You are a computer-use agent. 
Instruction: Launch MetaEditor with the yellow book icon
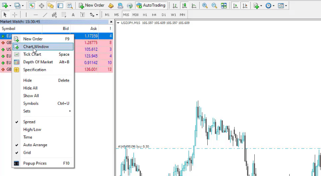111,5
